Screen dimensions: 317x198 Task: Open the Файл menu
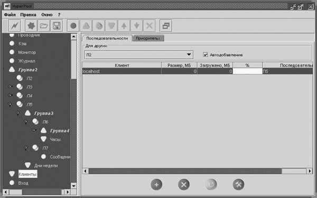pos(10,15)
